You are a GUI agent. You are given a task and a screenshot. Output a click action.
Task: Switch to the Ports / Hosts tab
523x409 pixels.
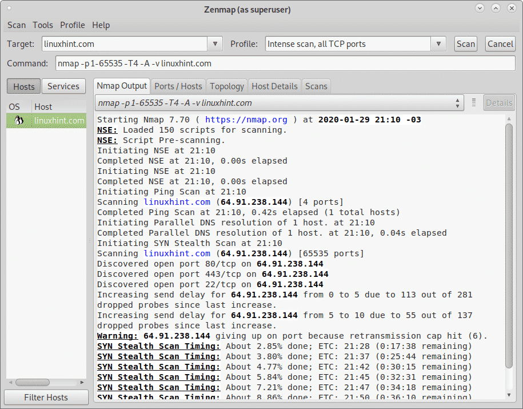point(178,86)
